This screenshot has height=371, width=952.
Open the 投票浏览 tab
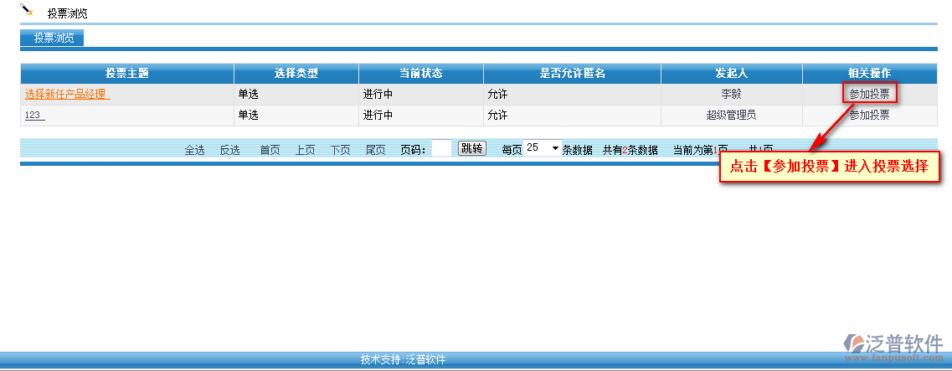(x=52, y=39)
